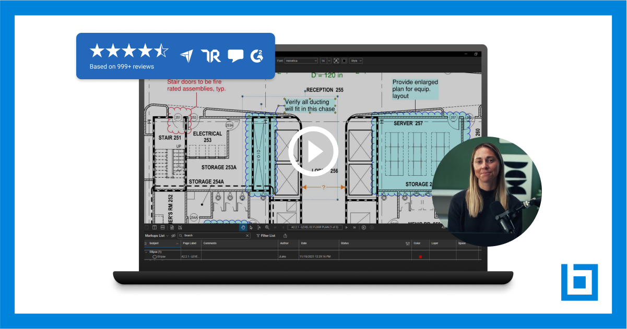Image resolution: width=627 pixels, height=329 pixels.
Task: Click the Filter List button
Action: coord(267,236)
